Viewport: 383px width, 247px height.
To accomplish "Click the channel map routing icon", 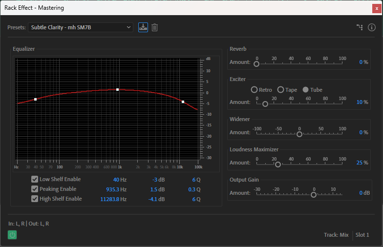I will point(360,27).
